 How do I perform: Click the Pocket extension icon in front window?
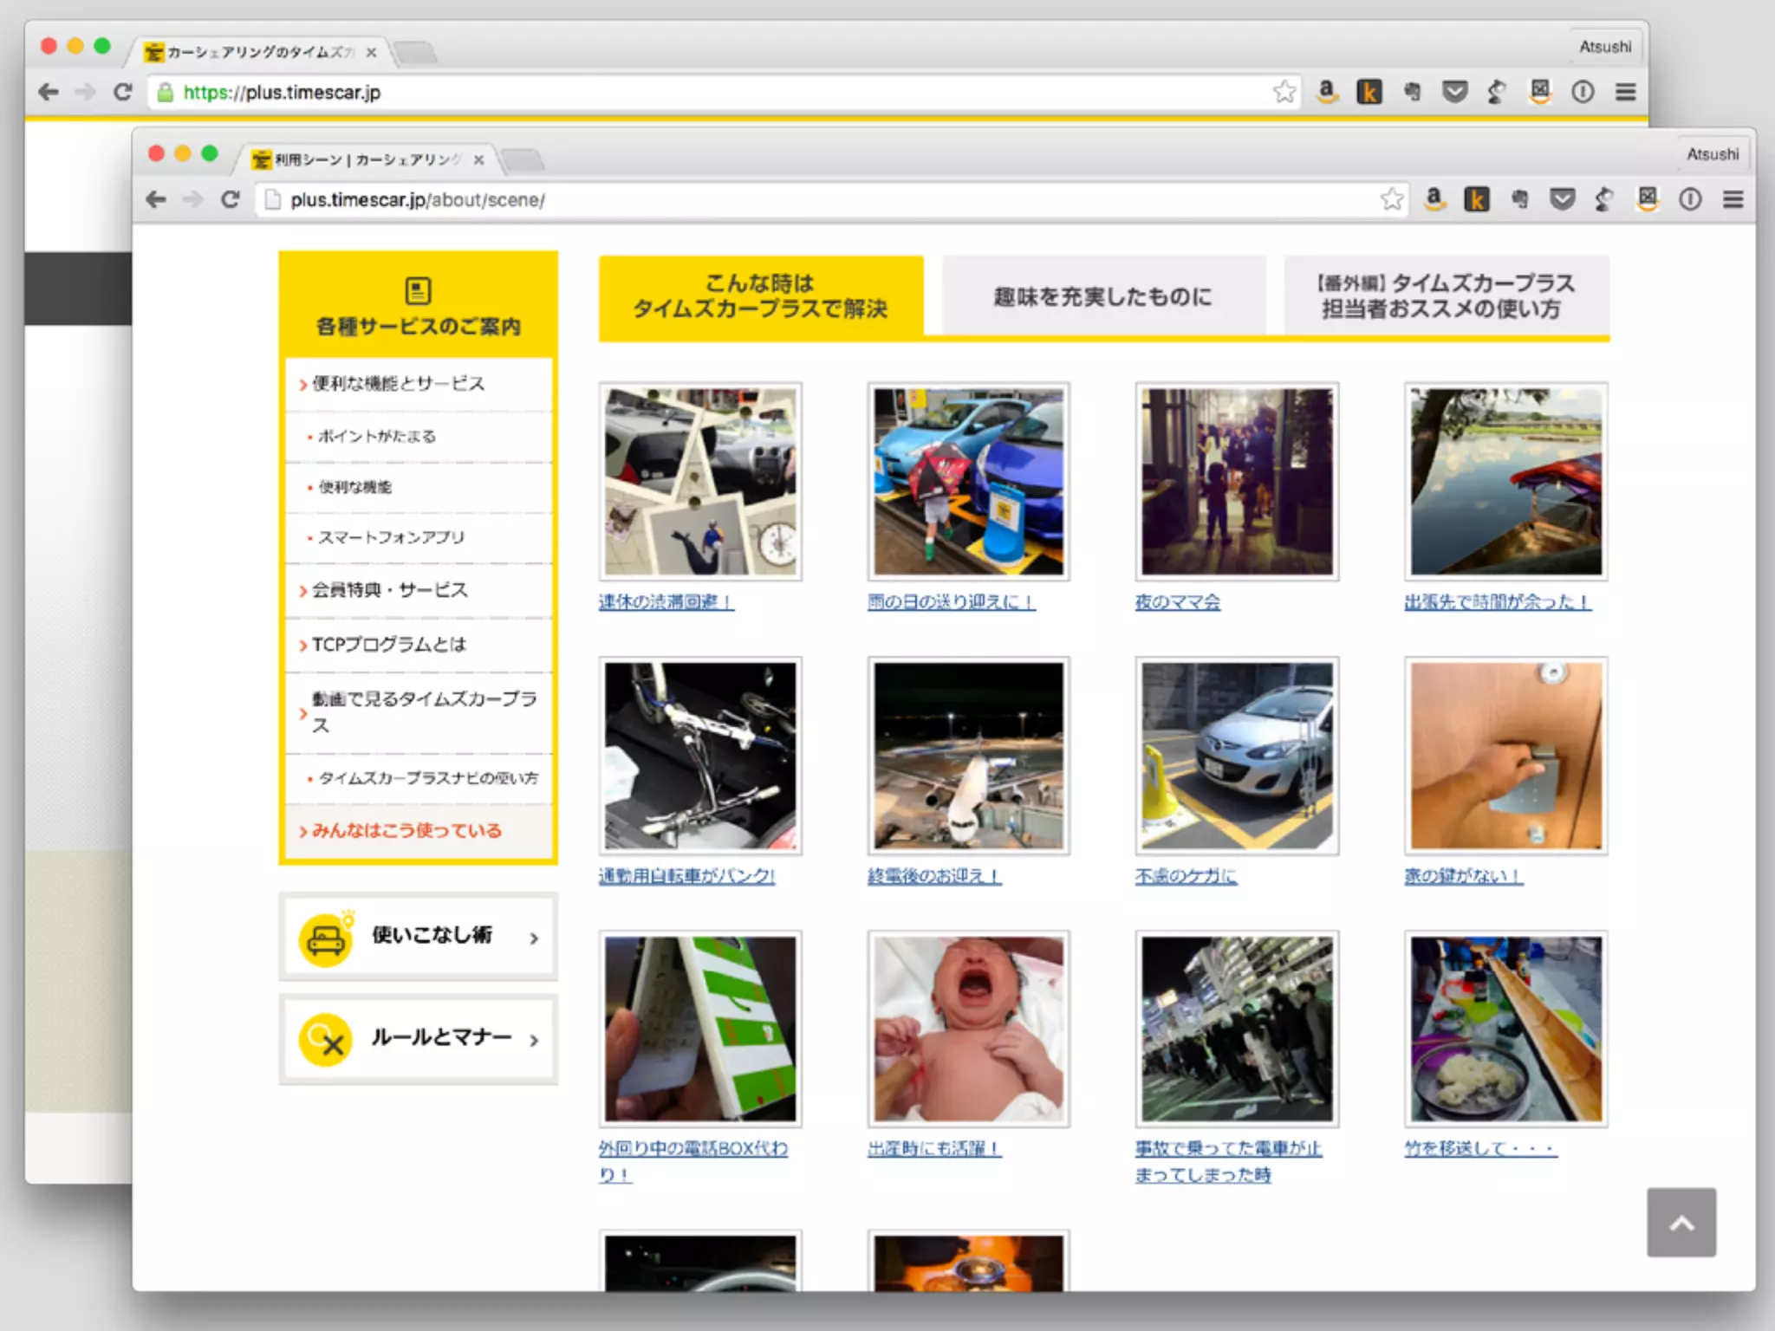[1562, 199]
